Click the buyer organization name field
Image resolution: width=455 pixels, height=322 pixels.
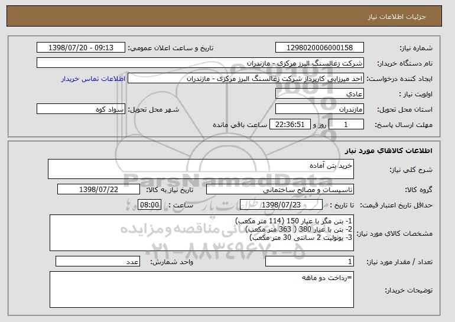pos(200,63)
